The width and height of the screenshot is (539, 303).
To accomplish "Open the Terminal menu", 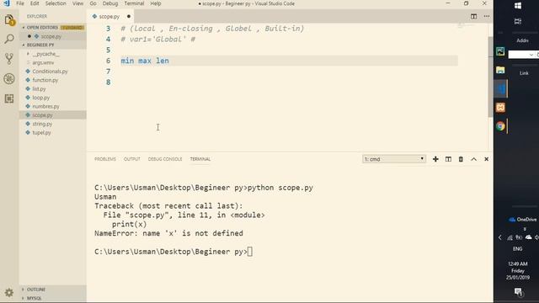I will 134,3.
